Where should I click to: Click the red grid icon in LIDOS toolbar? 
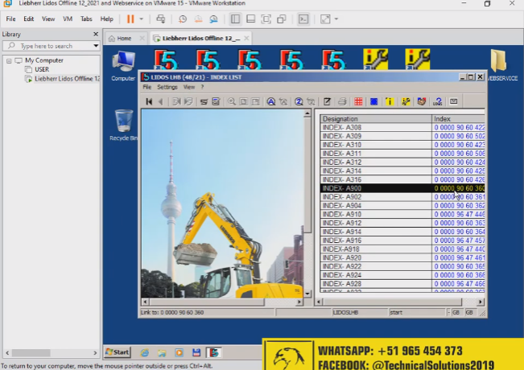coord(358,101)
